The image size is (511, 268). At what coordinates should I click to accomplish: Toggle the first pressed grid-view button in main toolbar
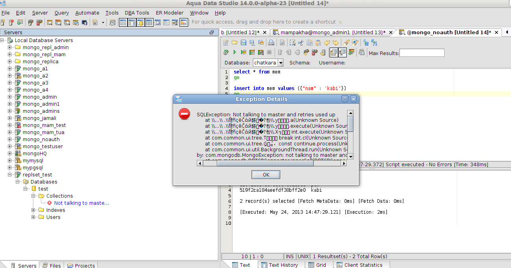point(123,22)
